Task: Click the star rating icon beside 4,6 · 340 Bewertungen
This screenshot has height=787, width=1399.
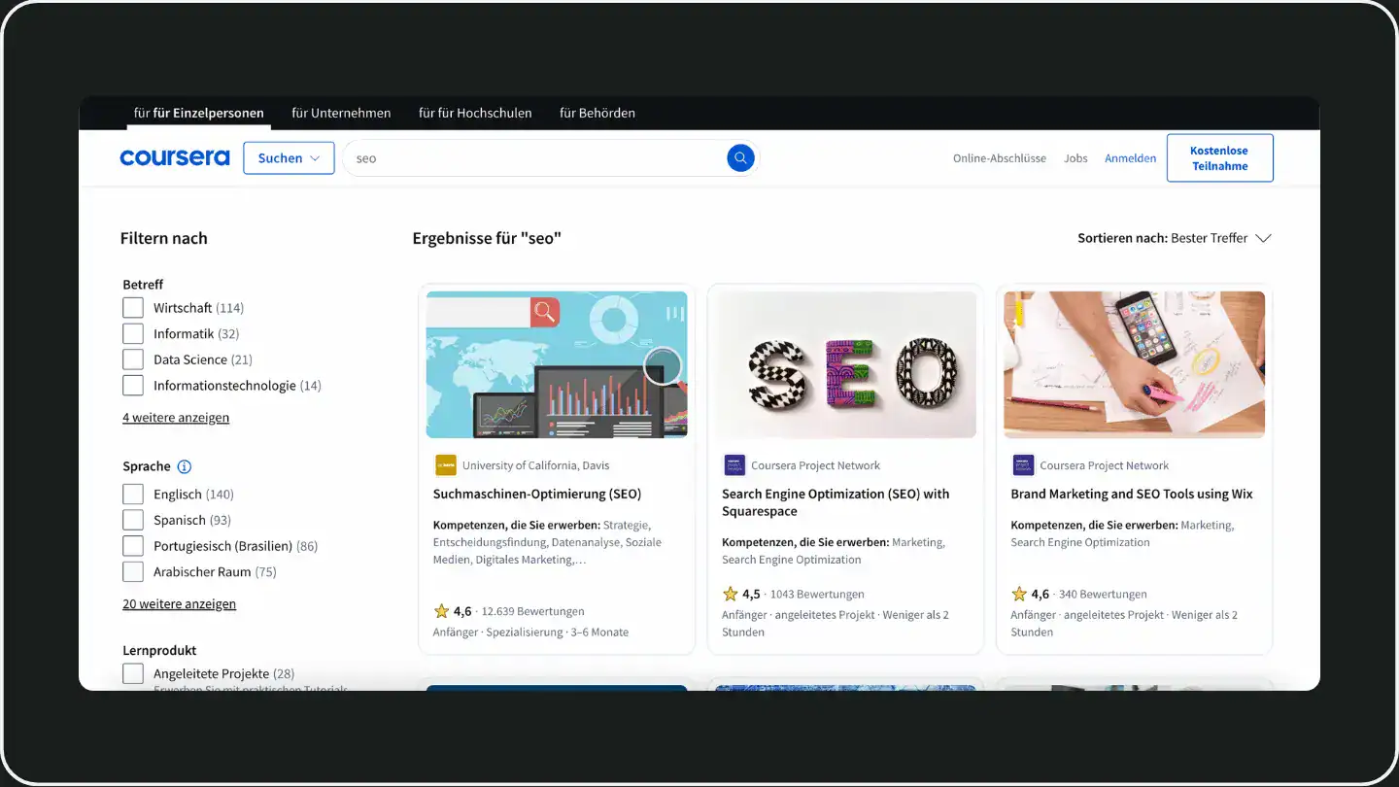Action: 1018,594
